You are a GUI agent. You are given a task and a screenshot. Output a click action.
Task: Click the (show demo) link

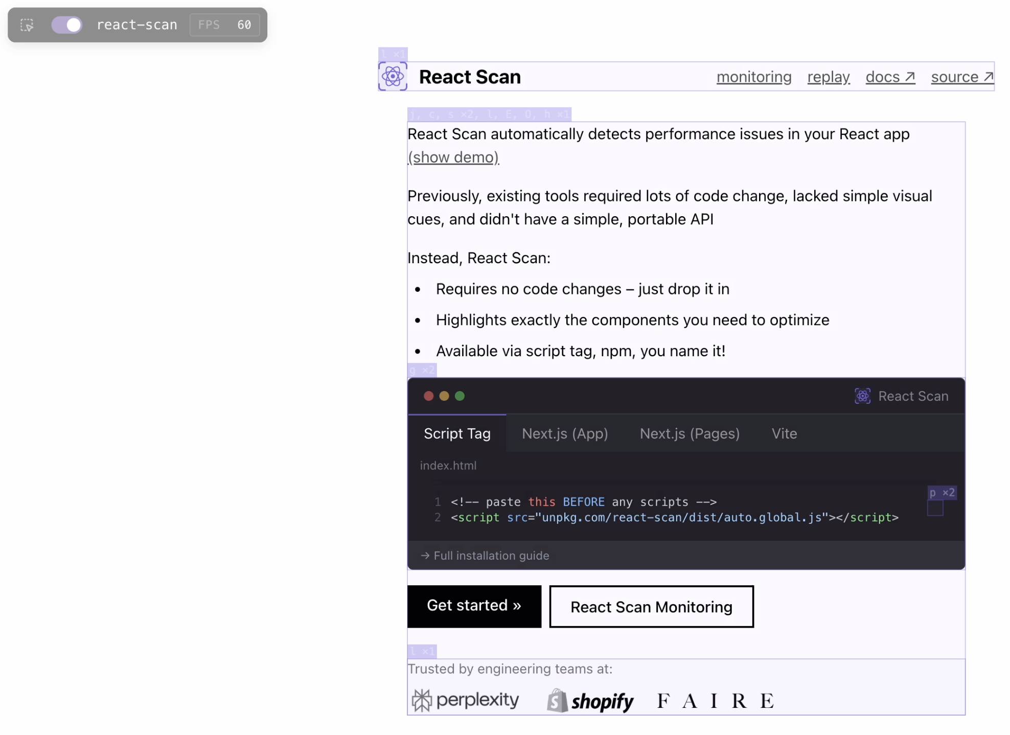(453, 157)
